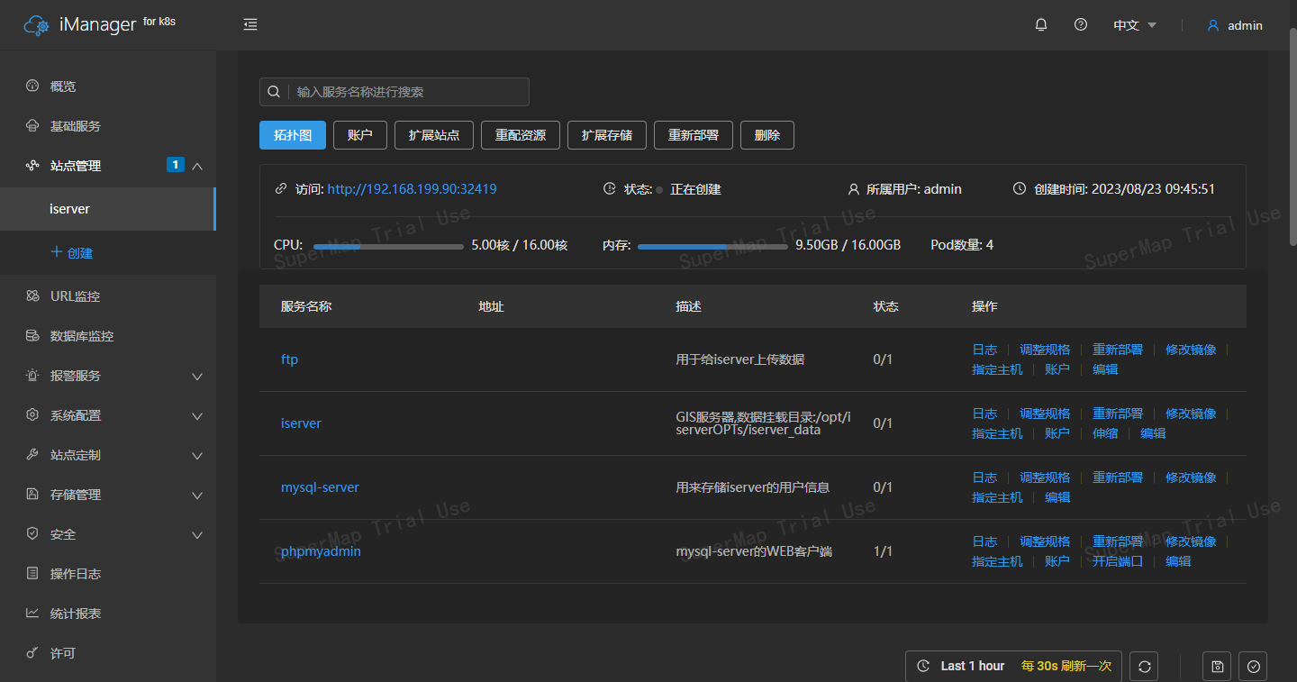The height and width of the screenshot is (682, 1297).
Task: Click the save icon in bottom toolbar
Action: [1218, 666]
